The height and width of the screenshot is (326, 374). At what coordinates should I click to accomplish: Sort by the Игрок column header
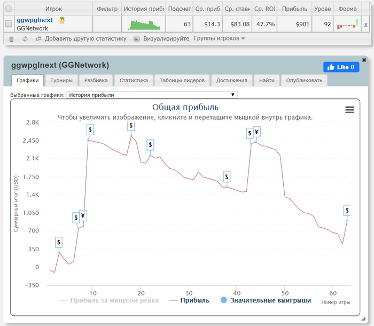(53, 9)
